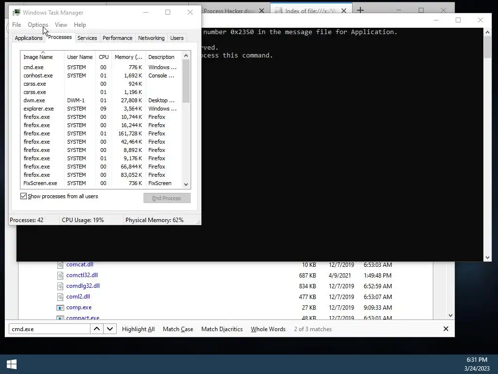Go to next find match arrow
This screenshot has height=374, width=498.
pyautogui.click(x=110, y=329)
